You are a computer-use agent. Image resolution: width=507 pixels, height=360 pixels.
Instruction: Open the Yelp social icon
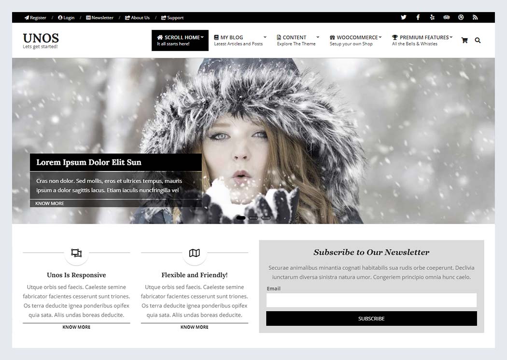432,17
